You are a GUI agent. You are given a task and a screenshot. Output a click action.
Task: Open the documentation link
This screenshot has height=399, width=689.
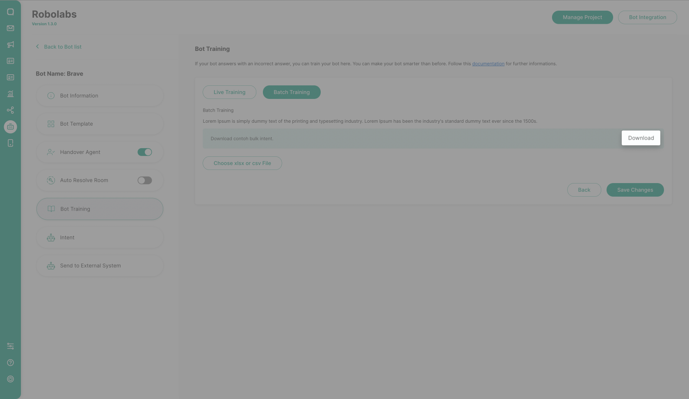[488, 64]
